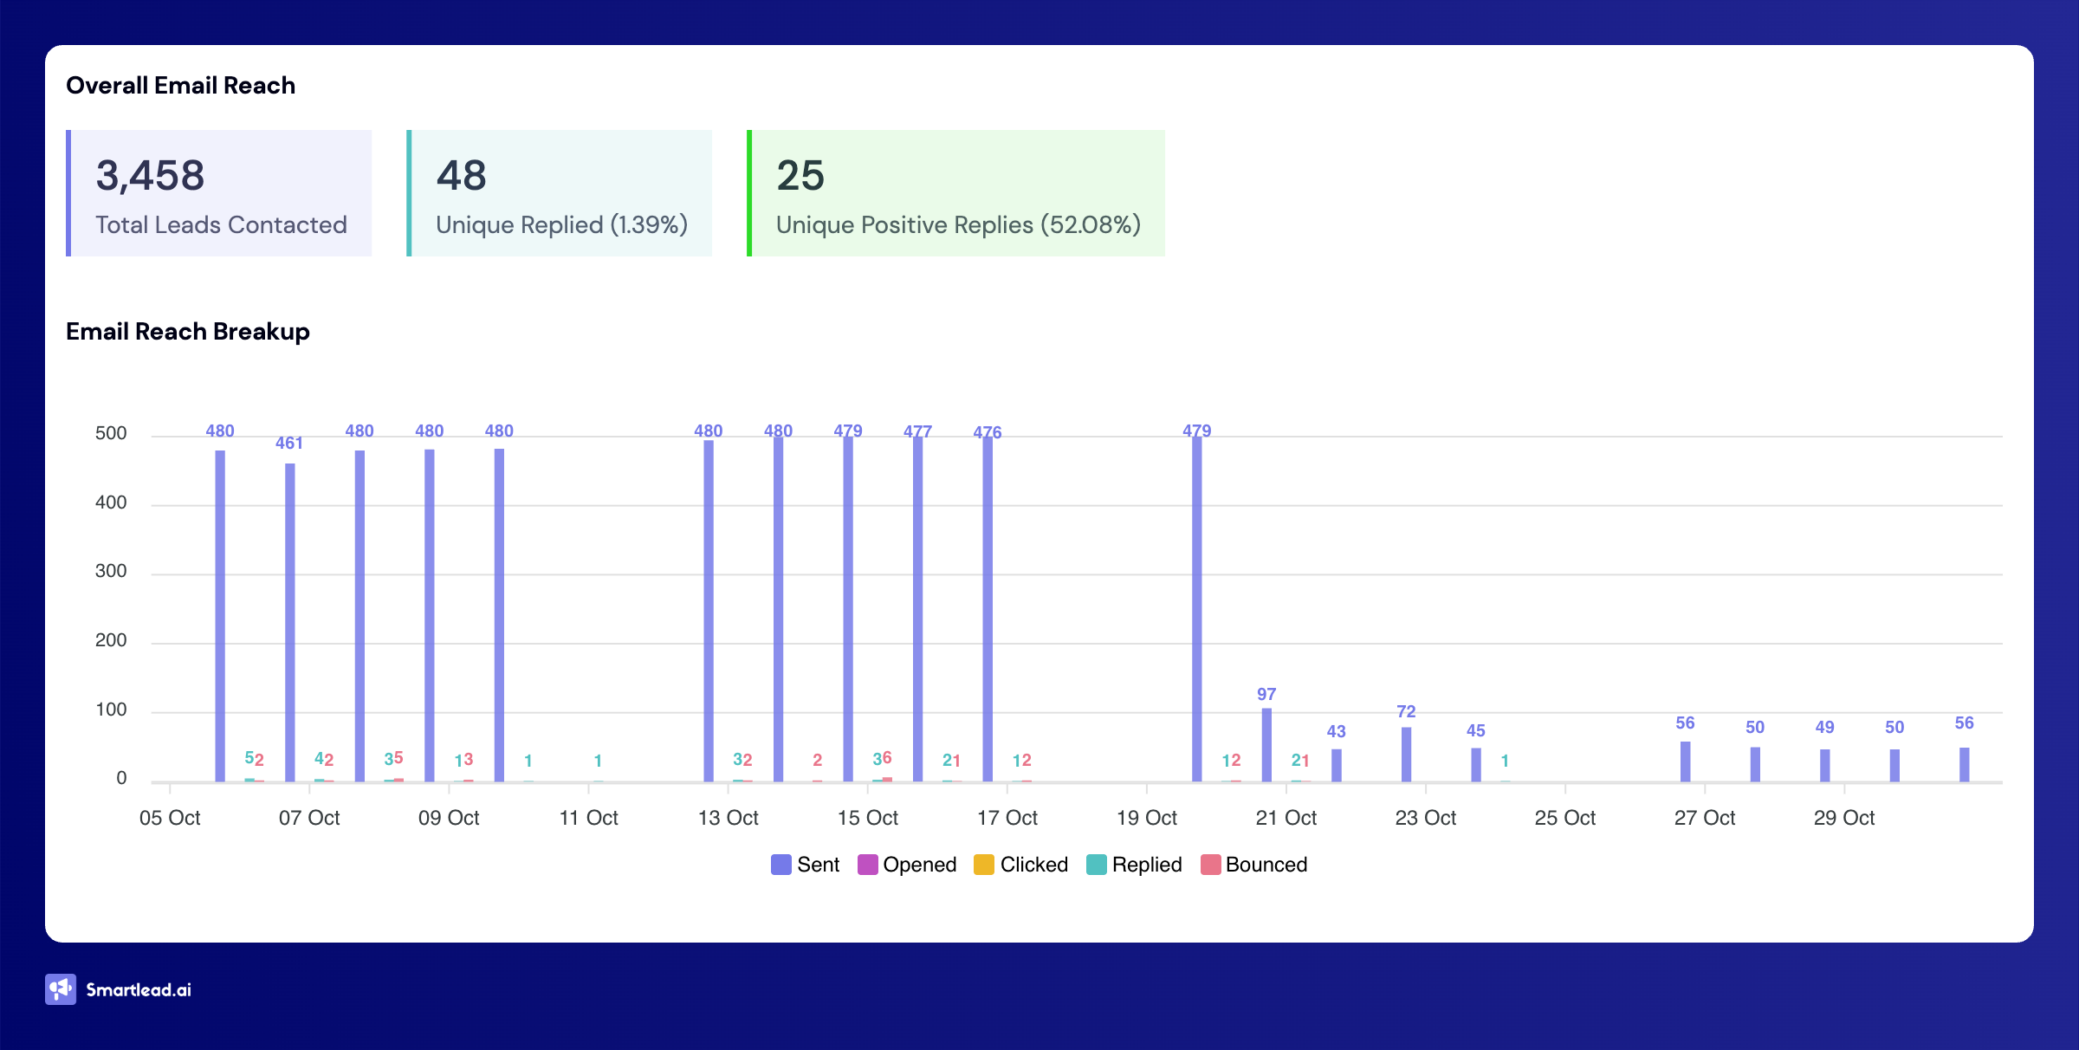Toggle the Clicked legend swatch
This screenshot has height=1050, width=2079.
(984, 865)
